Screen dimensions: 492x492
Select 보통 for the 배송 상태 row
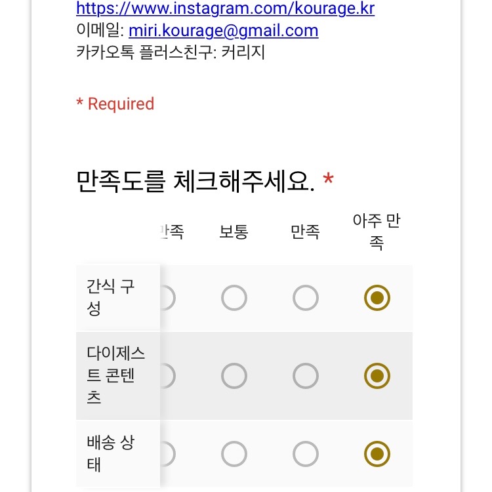(x=234, y=454)
